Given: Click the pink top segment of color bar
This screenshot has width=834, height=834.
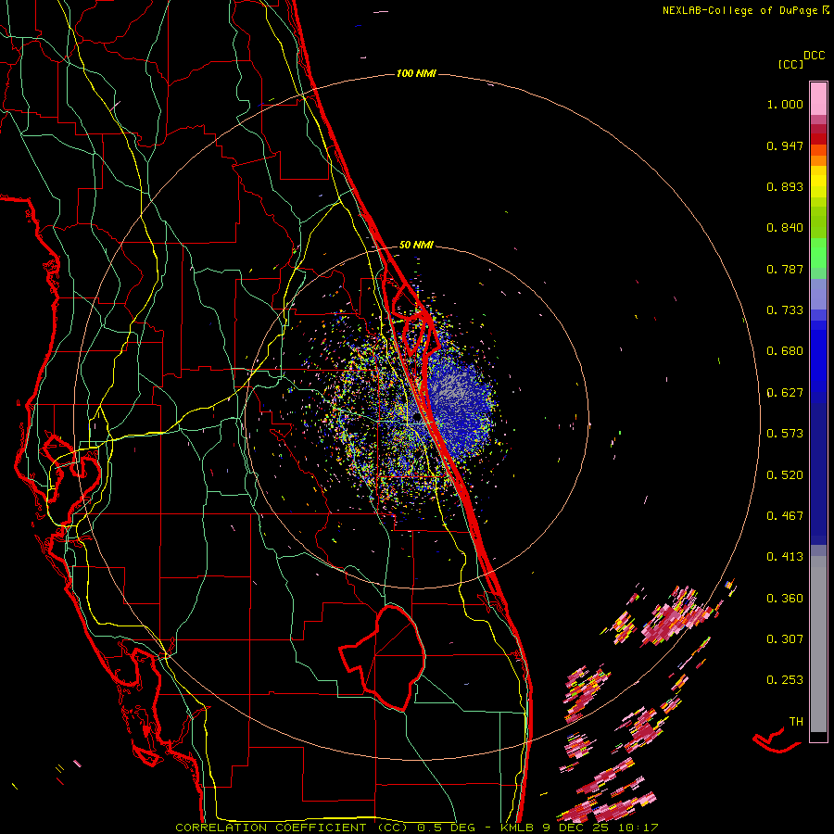Looking at the screenshot, I should (x=818, y=98).
